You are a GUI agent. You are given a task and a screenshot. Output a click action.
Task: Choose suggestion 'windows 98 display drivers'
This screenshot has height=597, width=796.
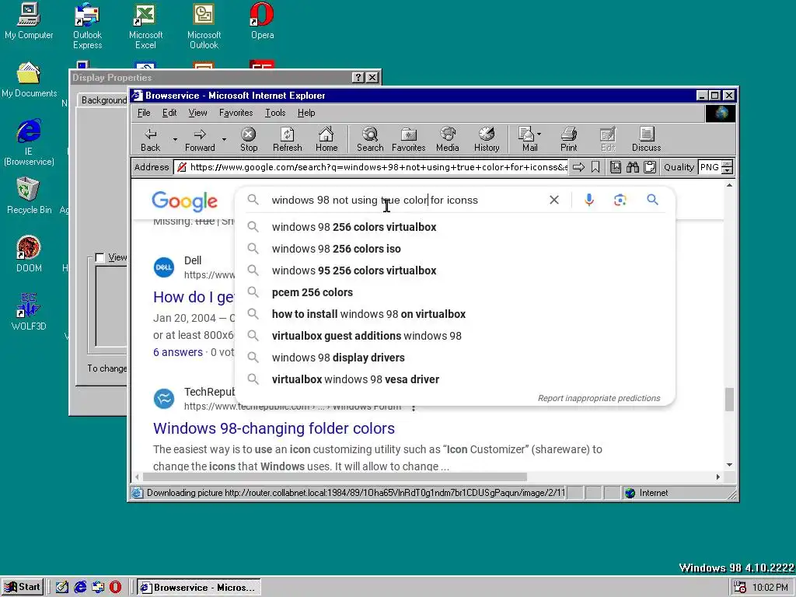456,358
